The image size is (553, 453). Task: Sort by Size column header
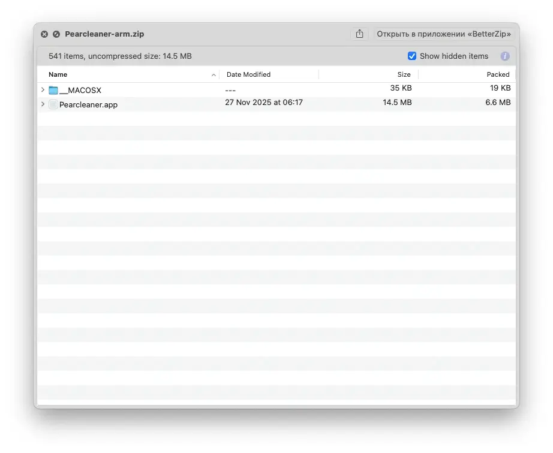404,74
